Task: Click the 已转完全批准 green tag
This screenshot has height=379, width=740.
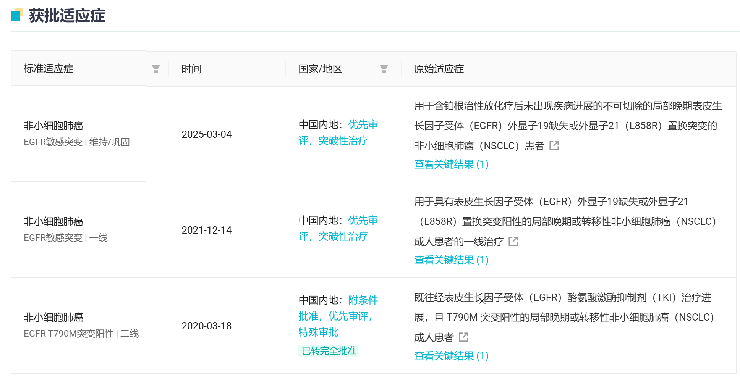Action: tap(329, 351)
